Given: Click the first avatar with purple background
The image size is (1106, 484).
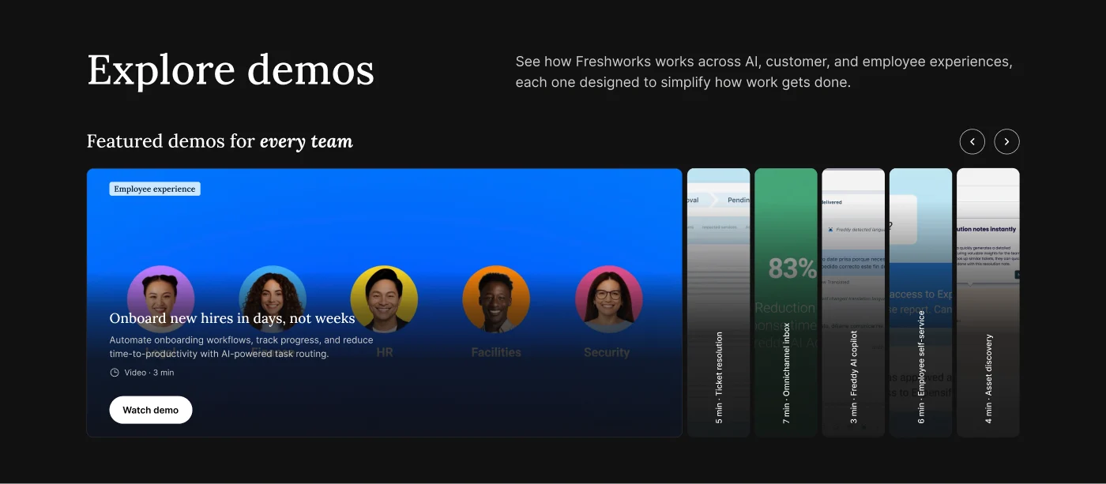Looking at the screenshot, I should 161,299.
